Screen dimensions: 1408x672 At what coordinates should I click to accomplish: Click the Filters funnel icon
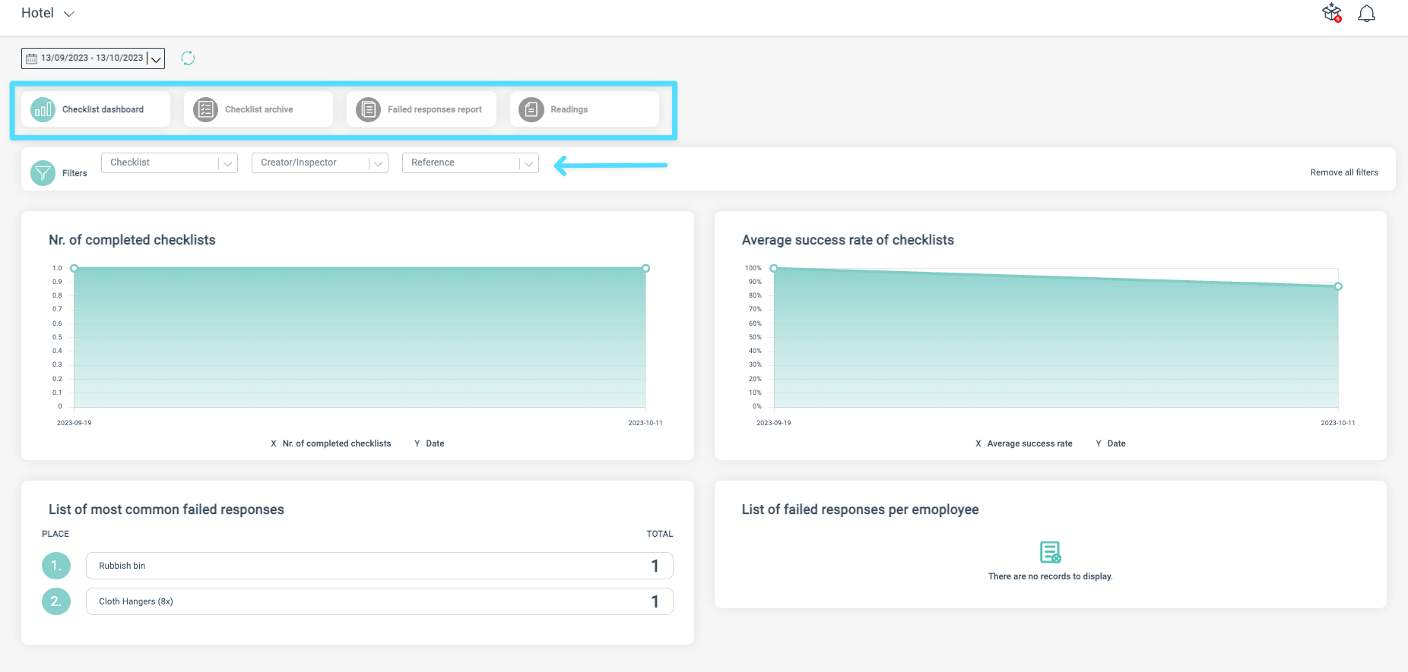tap(43, 173)
